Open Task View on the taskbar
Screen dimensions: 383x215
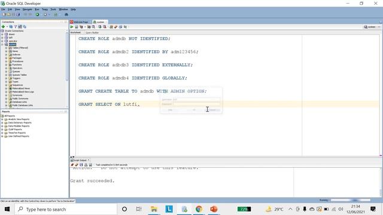coord(139,209)
